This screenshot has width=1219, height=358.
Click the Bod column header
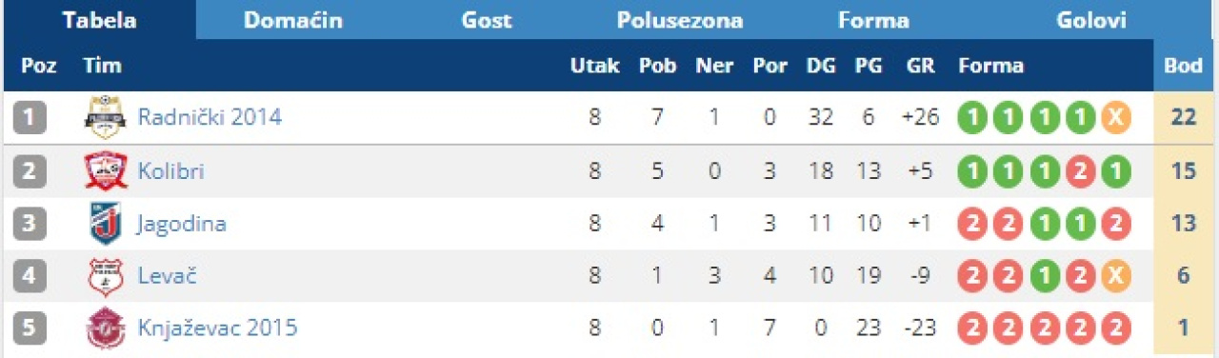1182,66
